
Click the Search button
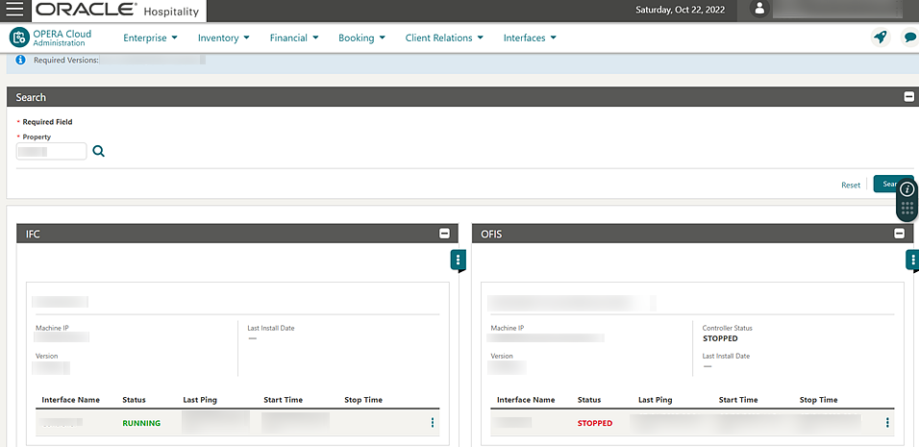891,184
